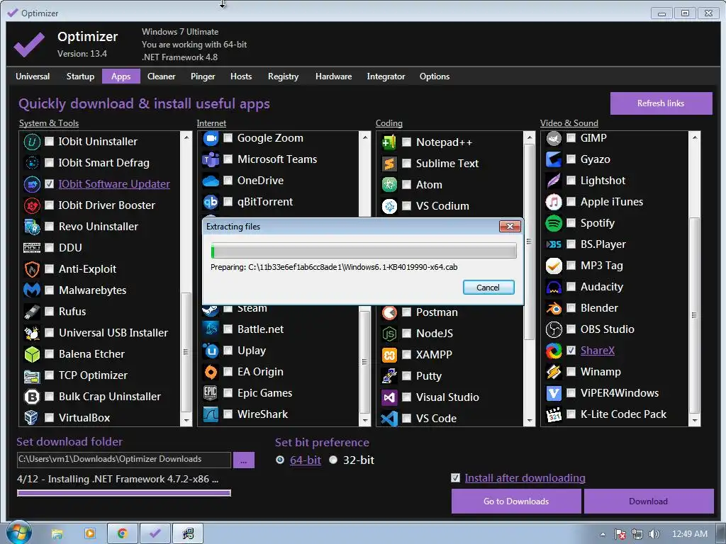Click the volume icon in system tray

(654, 534)
